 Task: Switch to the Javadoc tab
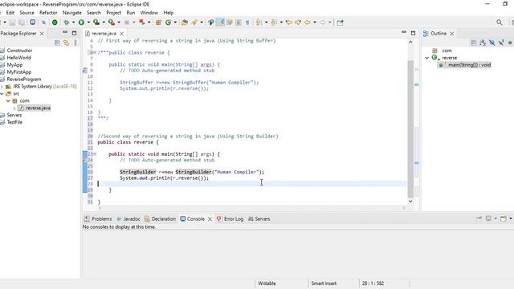128,219
